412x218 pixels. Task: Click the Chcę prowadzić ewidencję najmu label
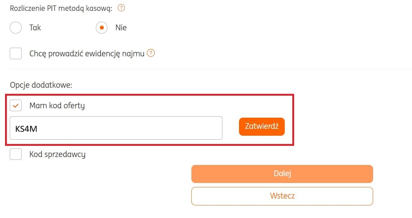coord(87,54)
